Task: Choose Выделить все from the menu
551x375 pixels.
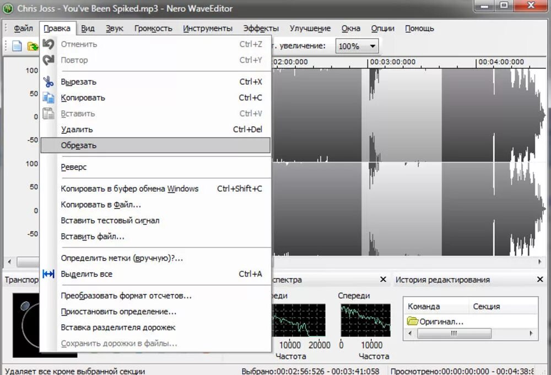Action: click(x=155, y=274)
